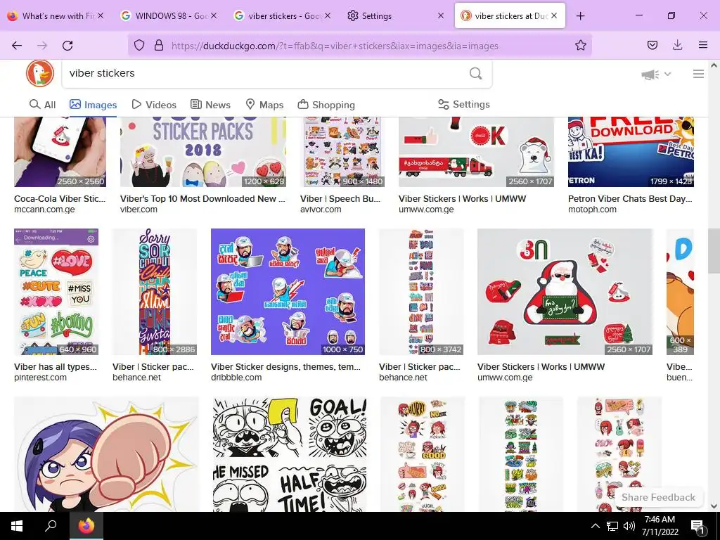Screen dimensions: 720x540
Task: Close the DuckDuckGo viber stickers tab
Action: 554,15
